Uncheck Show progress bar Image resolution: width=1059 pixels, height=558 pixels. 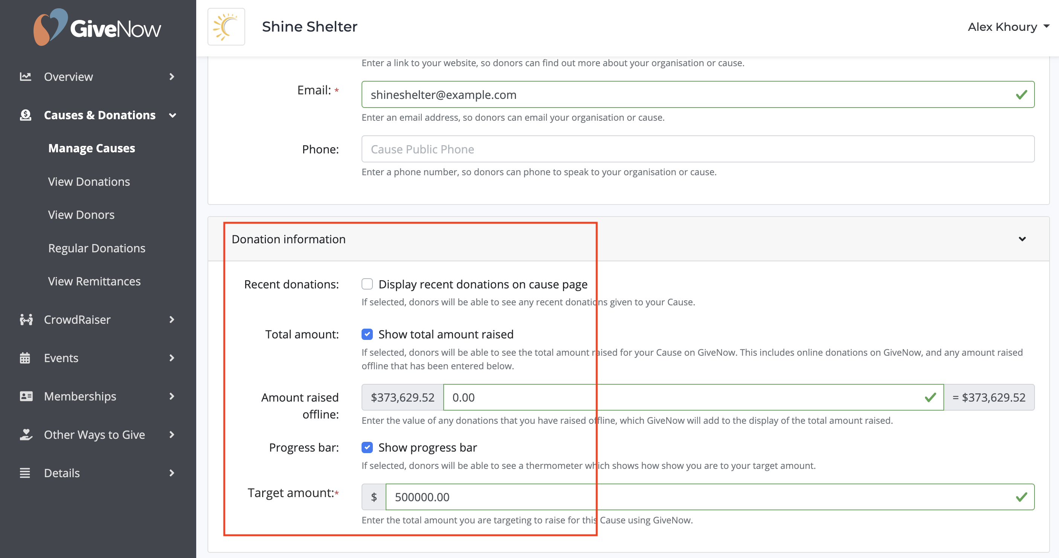[367, 447]
